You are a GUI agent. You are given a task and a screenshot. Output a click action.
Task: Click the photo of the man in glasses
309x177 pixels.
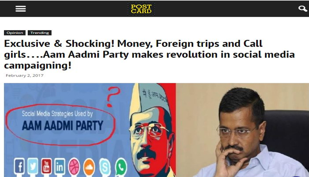tap(243, 130)
